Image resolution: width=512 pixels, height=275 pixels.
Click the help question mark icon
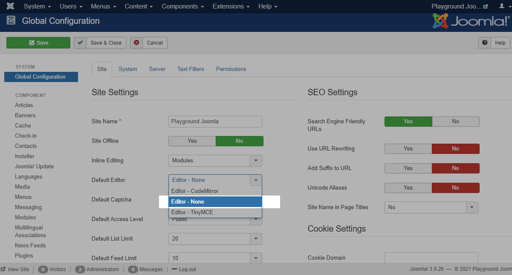tap(484, 43)
